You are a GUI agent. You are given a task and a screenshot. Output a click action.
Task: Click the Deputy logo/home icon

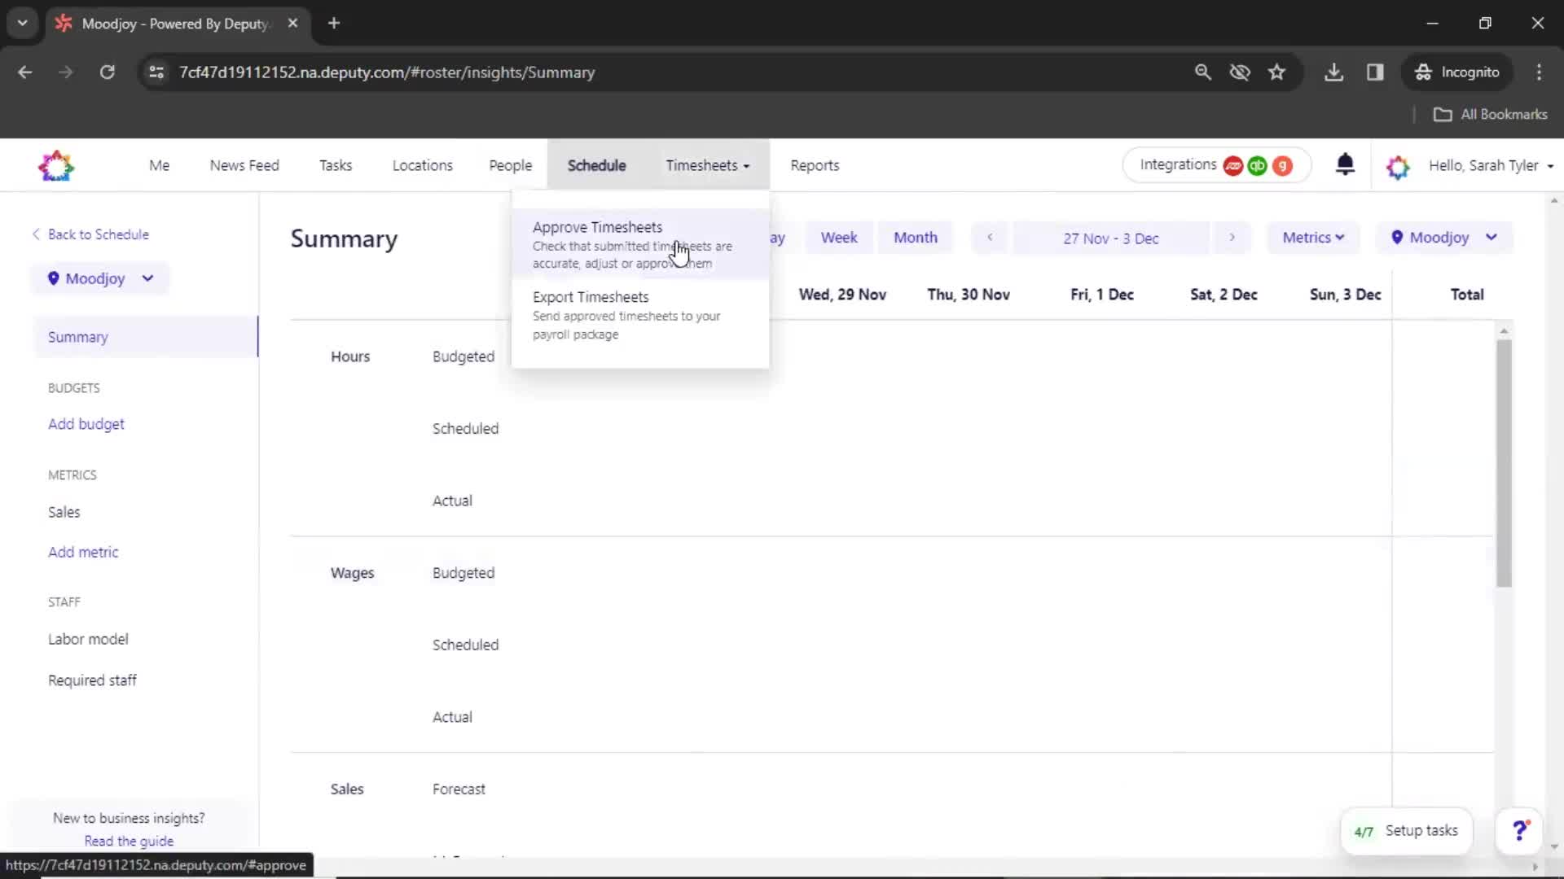(x=56, y=165)
